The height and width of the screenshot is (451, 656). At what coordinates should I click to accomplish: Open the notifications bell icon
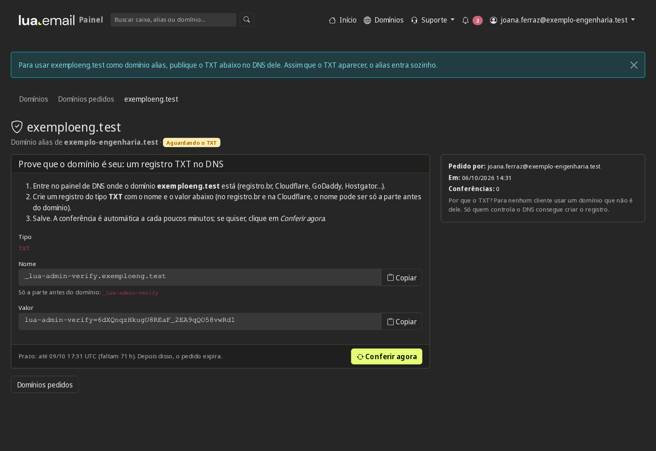[x=465, y=20]
